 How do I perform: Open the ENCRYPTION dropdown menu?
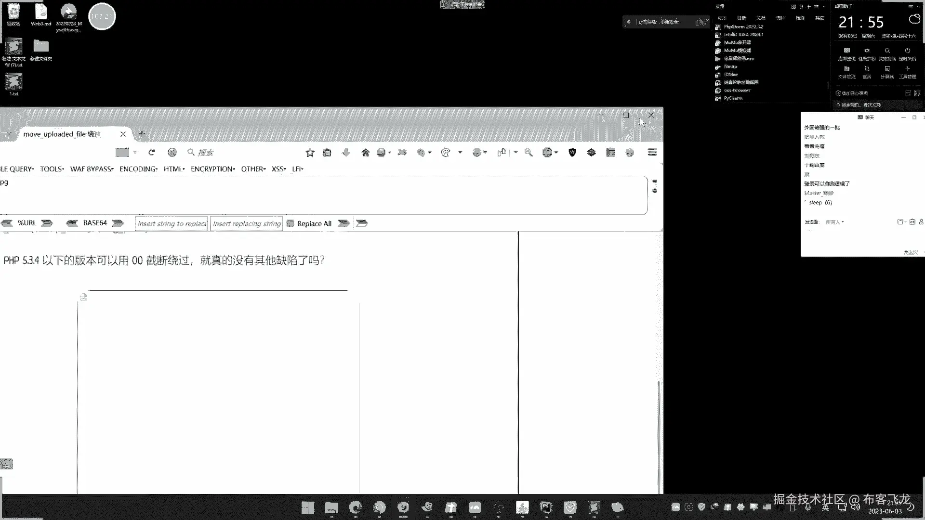[x=212, y=169]
